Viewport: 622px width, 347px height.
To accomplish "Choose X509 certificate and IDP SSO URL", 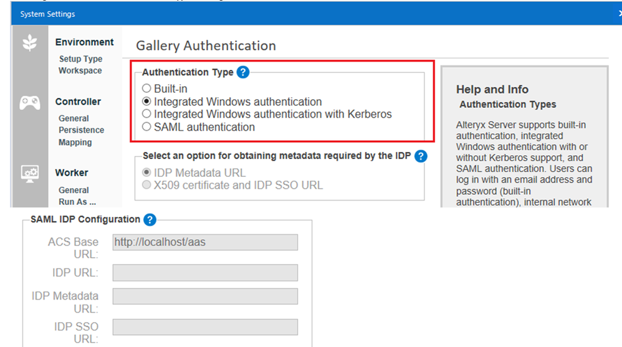I will tap(146, 185).
